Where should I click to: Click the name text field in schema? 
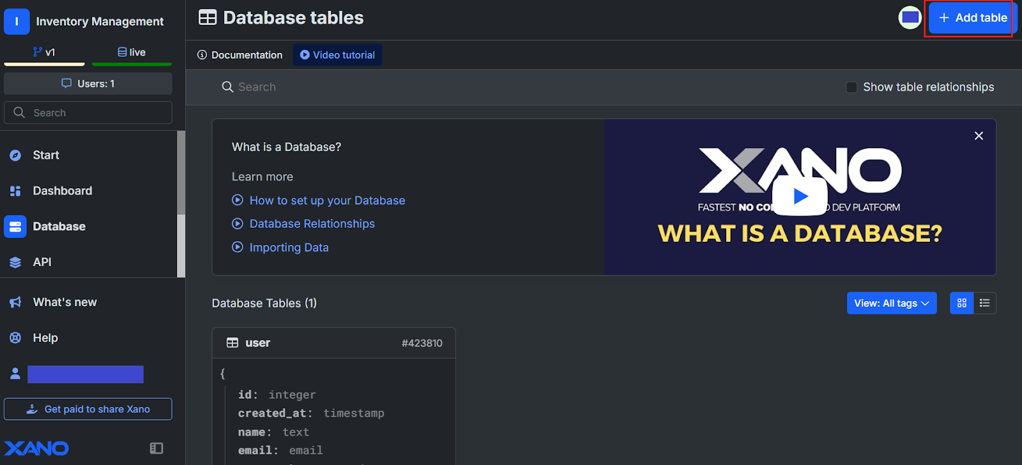click(273, 432)
